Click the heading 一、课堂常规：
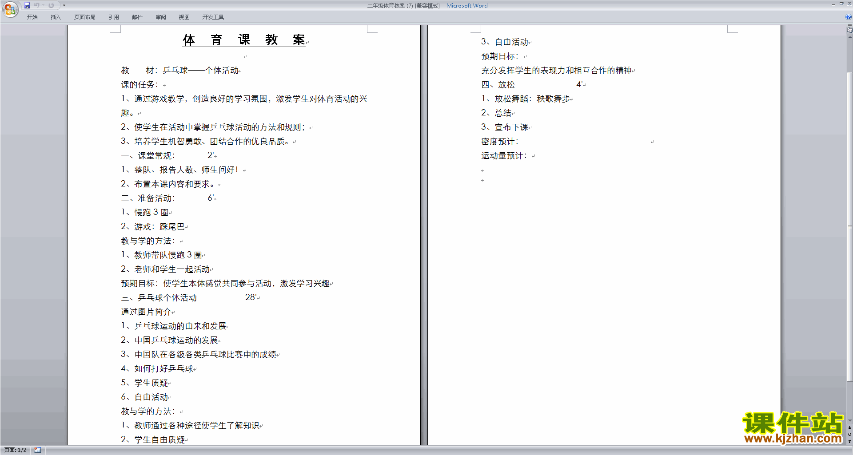 [148, 156]
